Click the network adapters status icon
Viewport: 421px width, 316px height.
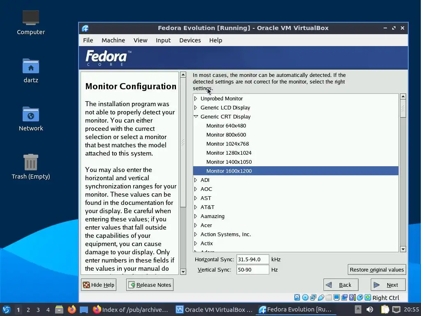(x=313, y=297)
